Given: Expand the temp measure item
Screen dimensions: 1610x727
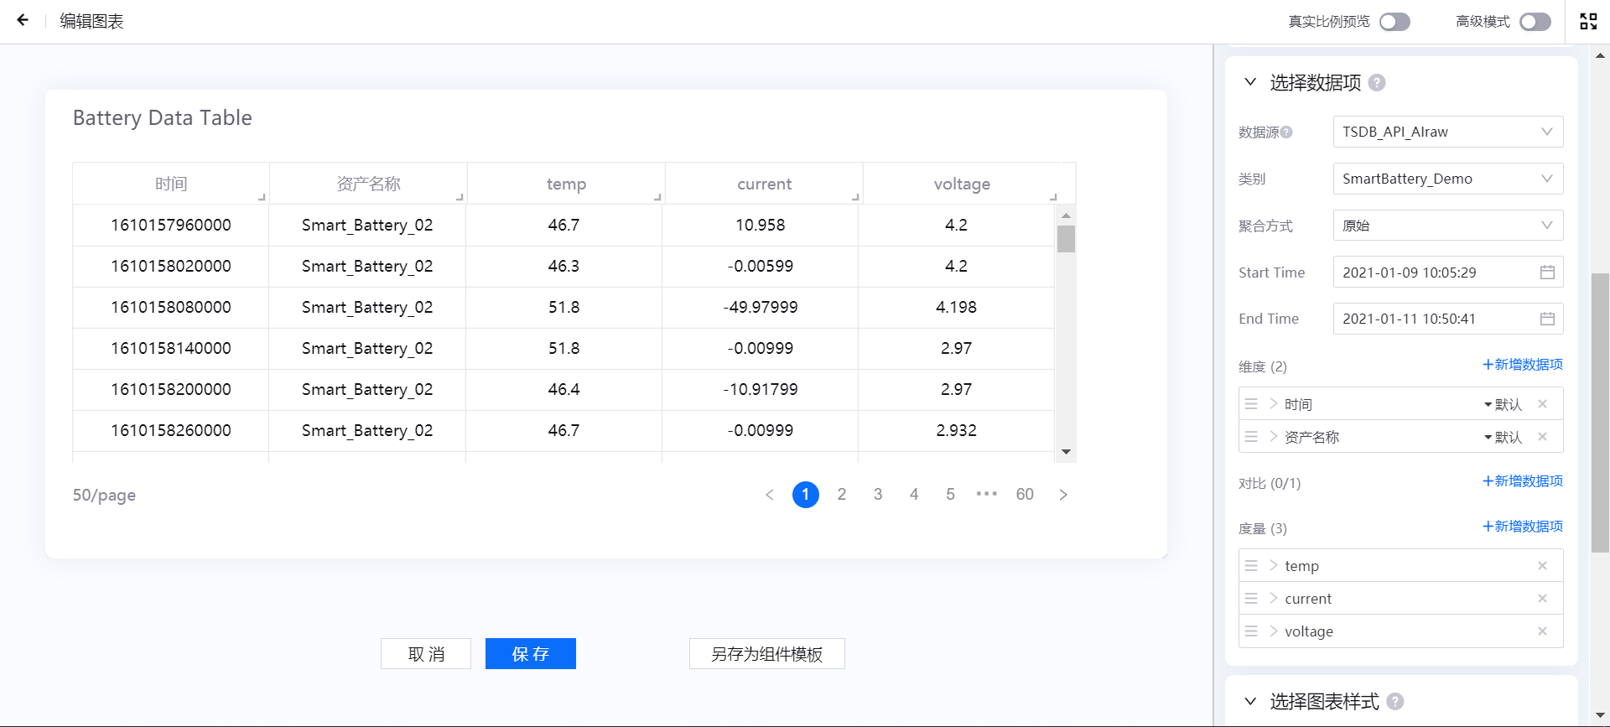Looking at the screenshot, I should (x=1274, y=566).
